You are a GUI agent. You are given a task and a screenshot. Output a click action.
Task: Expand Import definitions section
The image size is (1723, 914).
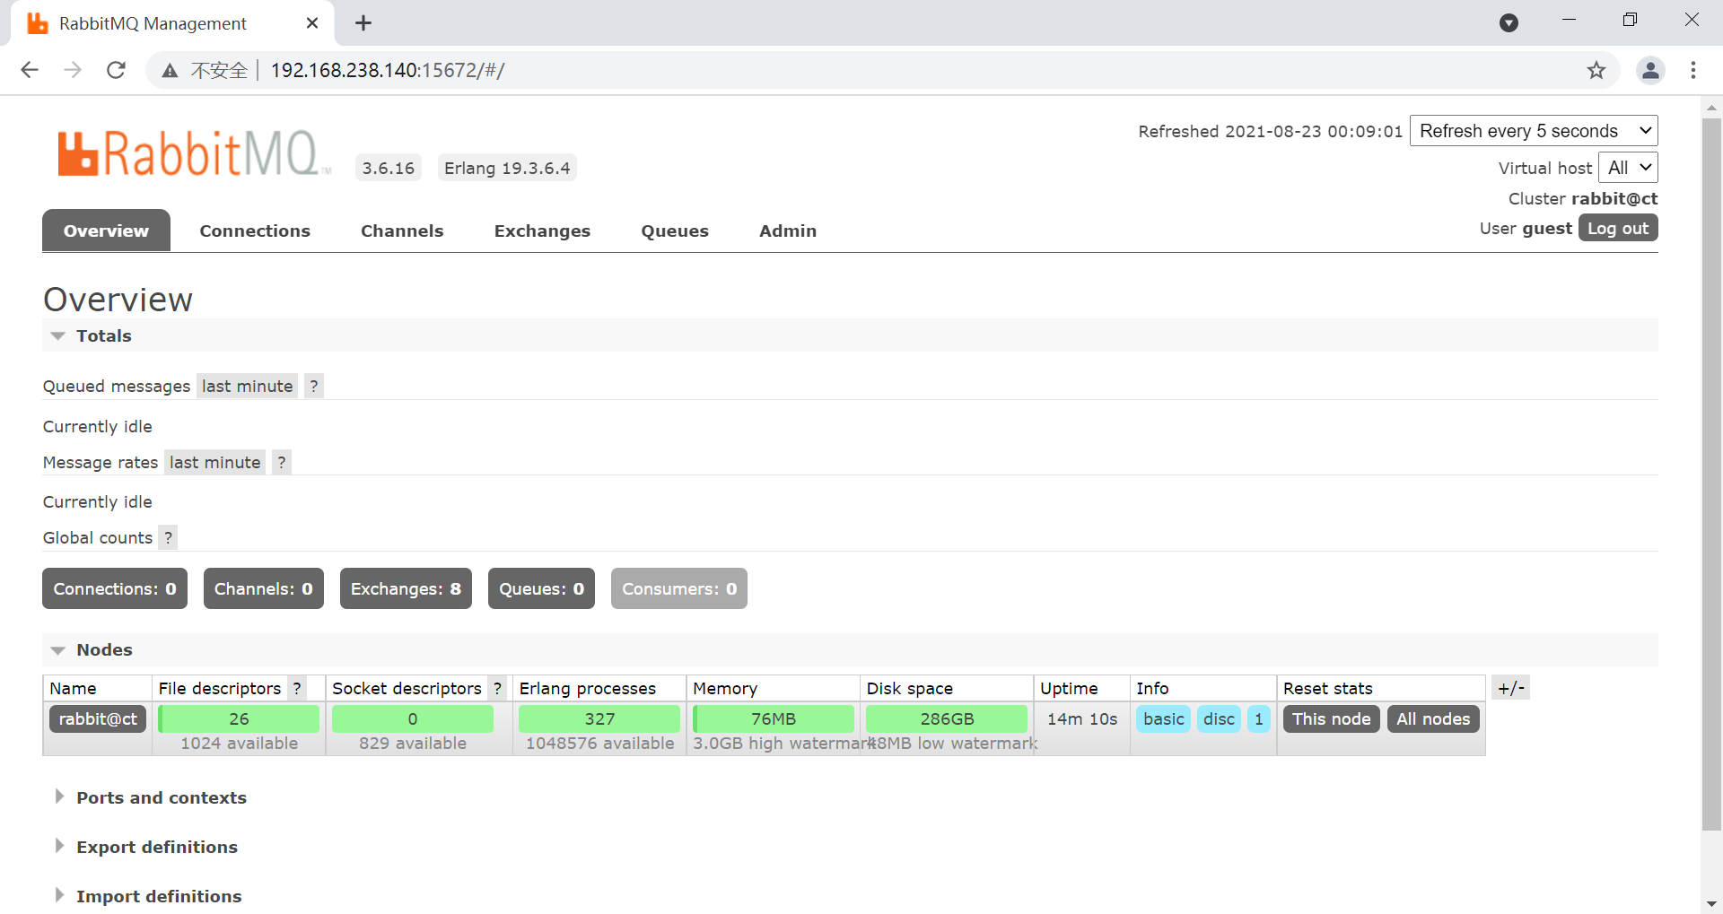tap(147, 896)
